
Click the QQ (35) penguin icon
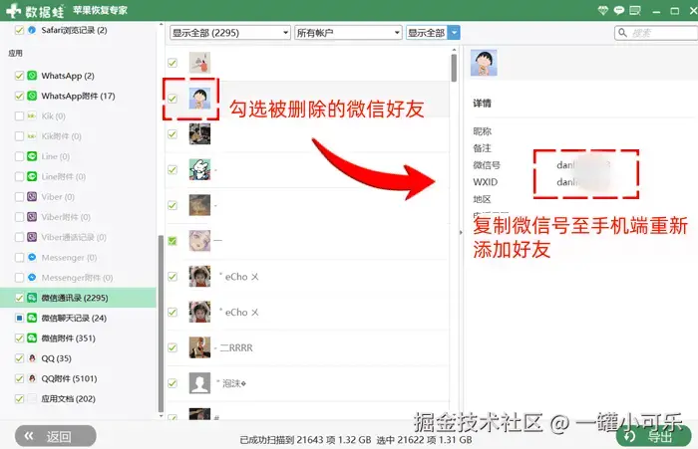(x=32, y=358)
